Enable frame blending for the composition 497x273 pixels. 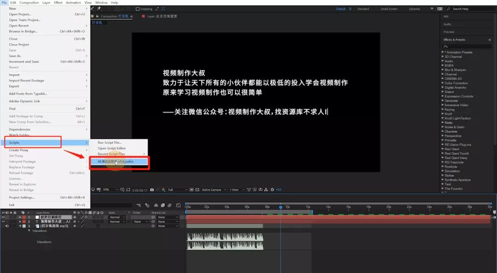click(162, 205)
